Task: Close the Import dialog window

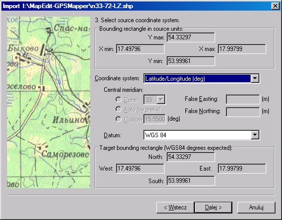Action: pyautogui.click(x=275, y=6)
